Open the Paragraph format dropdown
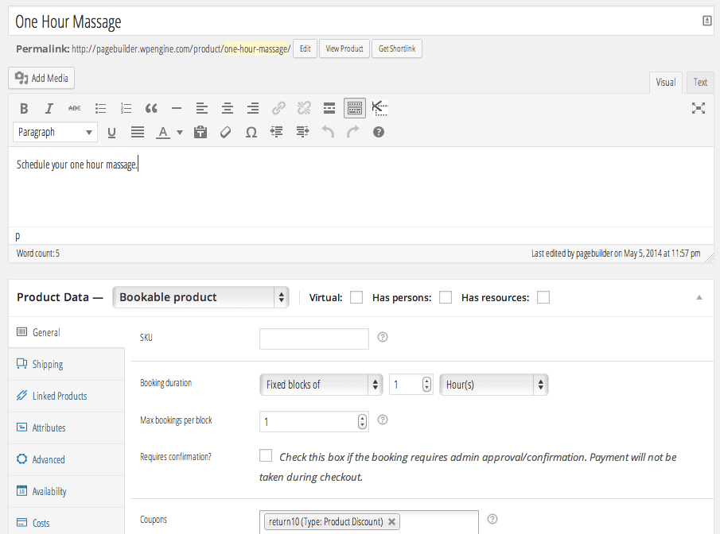The width and height of the screenshot is (720, 534). (x=55, y=133)
